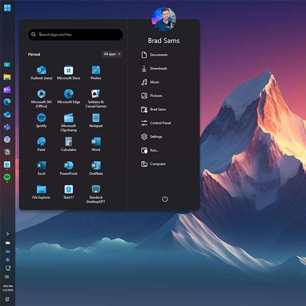
Task: Open 1Password icon on the taskbar
Action: [7, 140]
